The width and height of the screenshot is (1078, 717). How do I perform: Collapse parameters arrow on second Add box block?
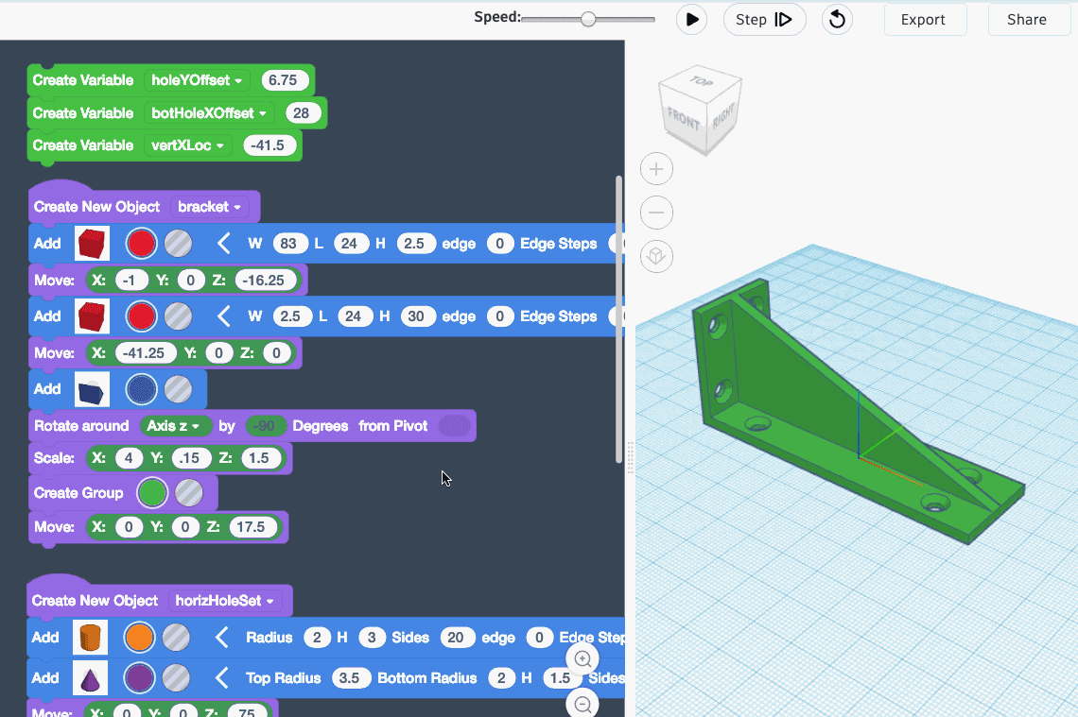[223, 316]
